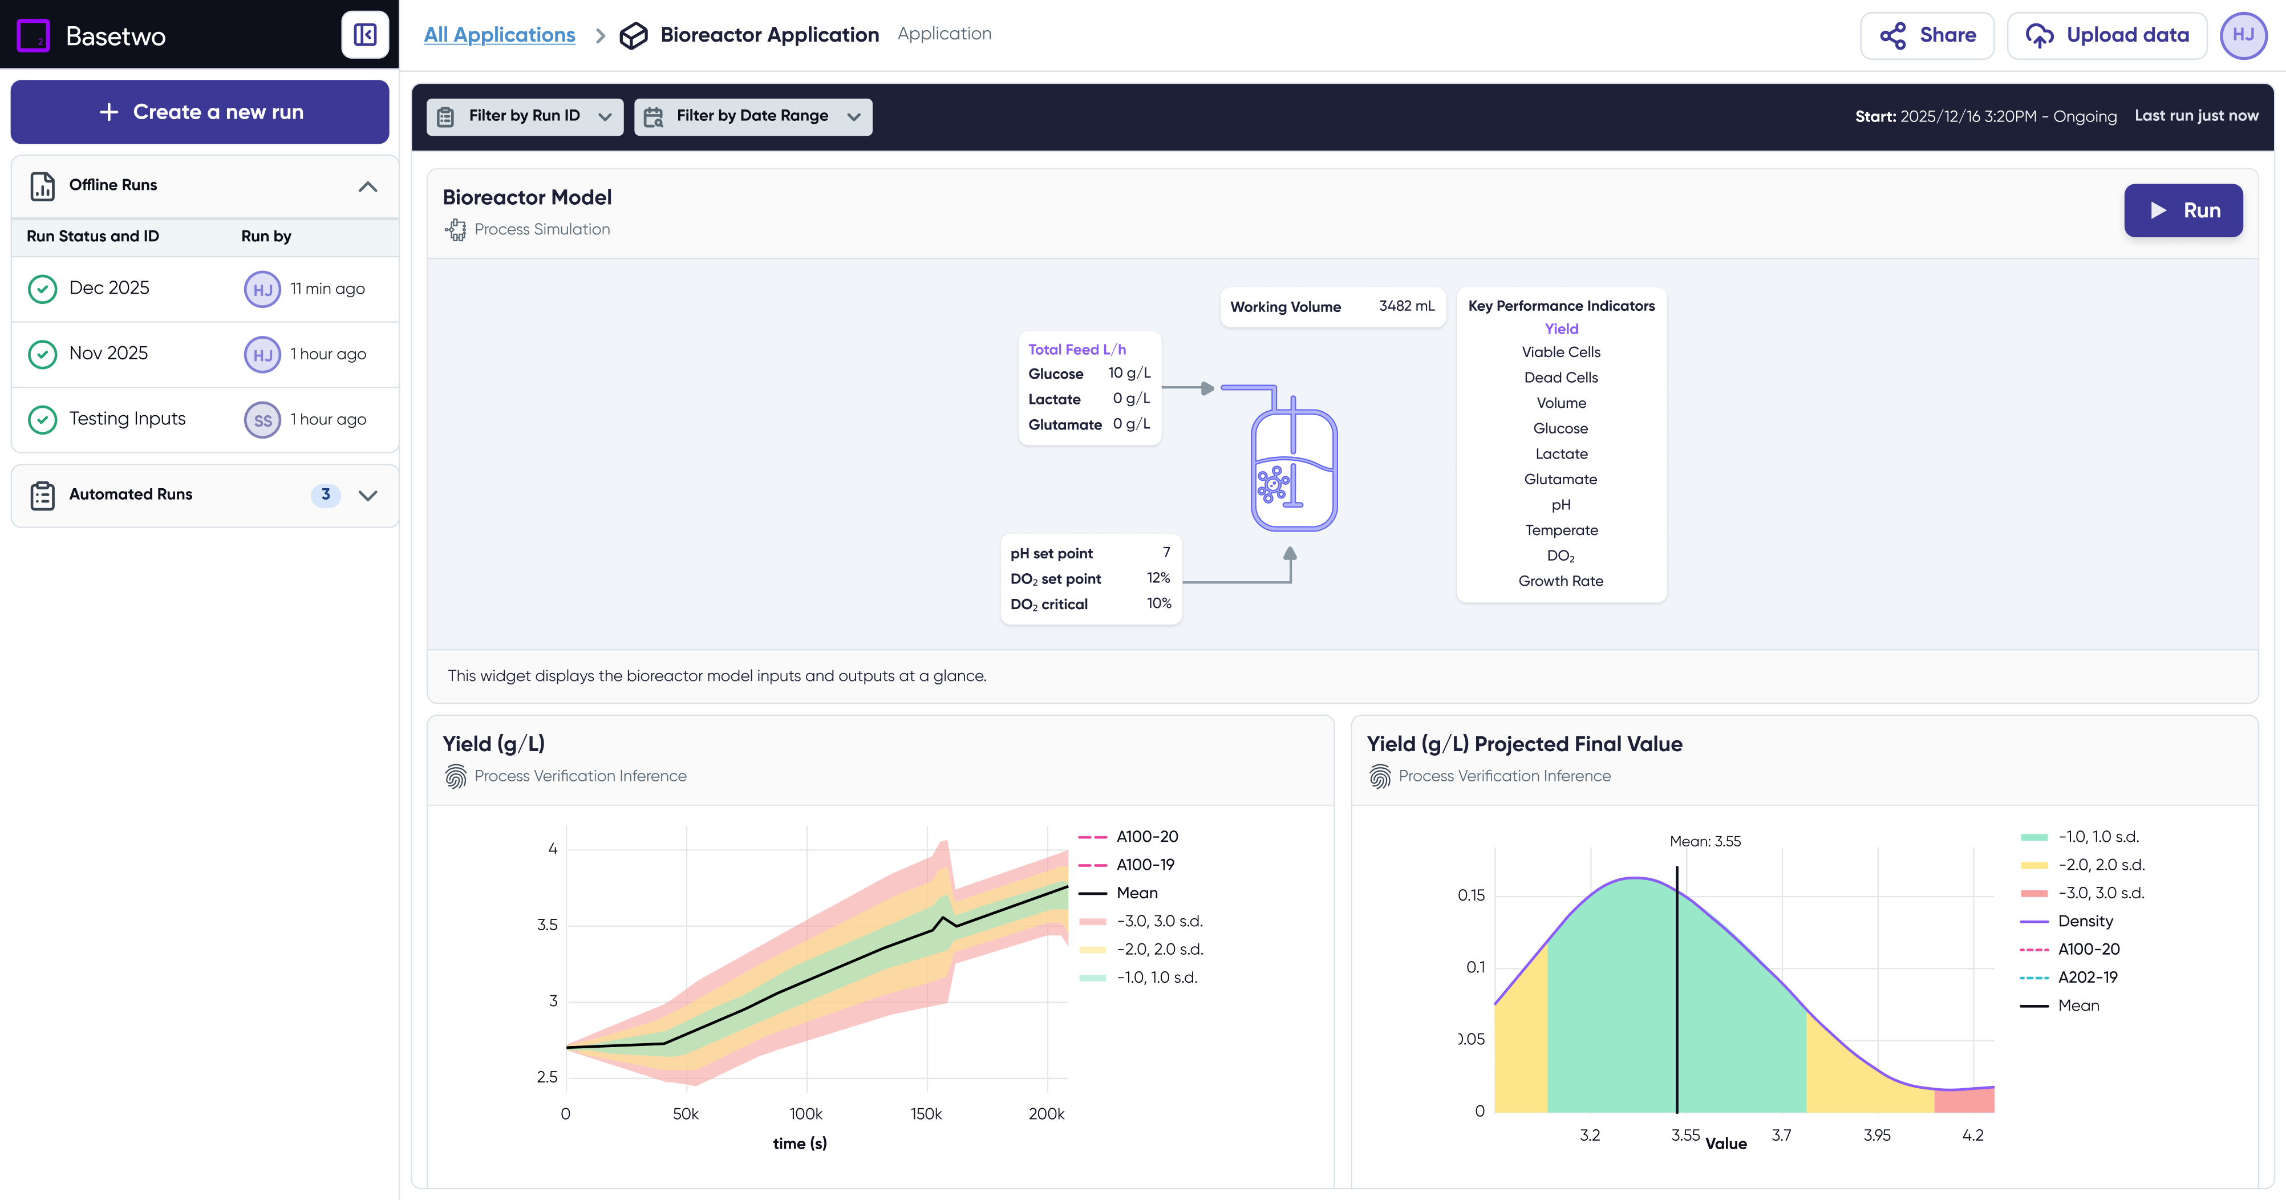Image resolution: width=2286 pixels, height=1200 pixels.
Task: Select the Growth Rate KPI item
Action: tap(1560, 581)
